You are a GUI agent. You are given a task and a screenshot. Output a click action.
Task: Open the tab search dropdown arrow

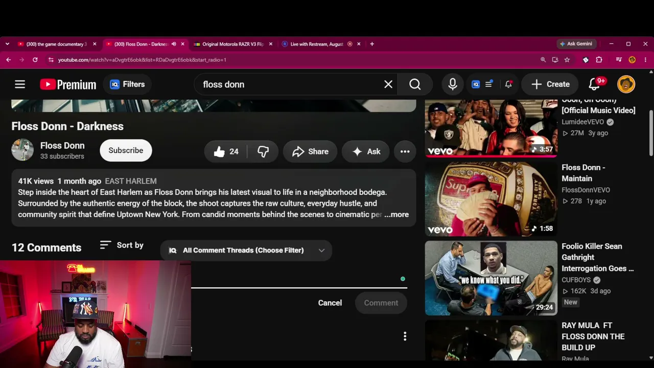(7, 44)
